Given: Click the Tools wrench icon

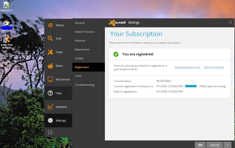Looking at the screenshot, I should click(x=50, y=52).
